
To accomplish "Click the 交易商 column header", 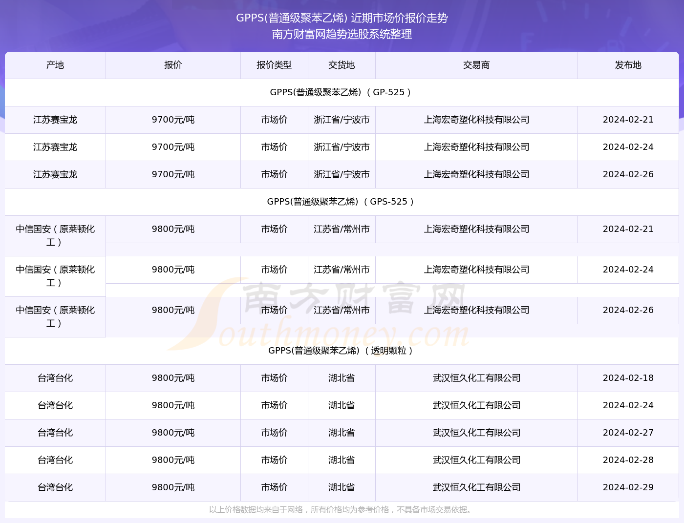I will 476,65.
